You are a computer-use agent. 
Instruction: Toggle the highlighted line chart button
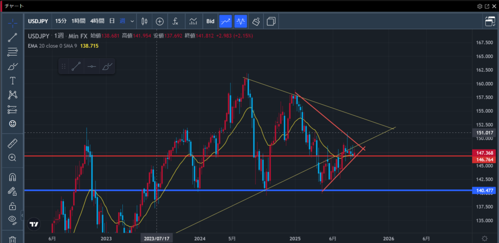pyautogui.click(x=226, y=21)
